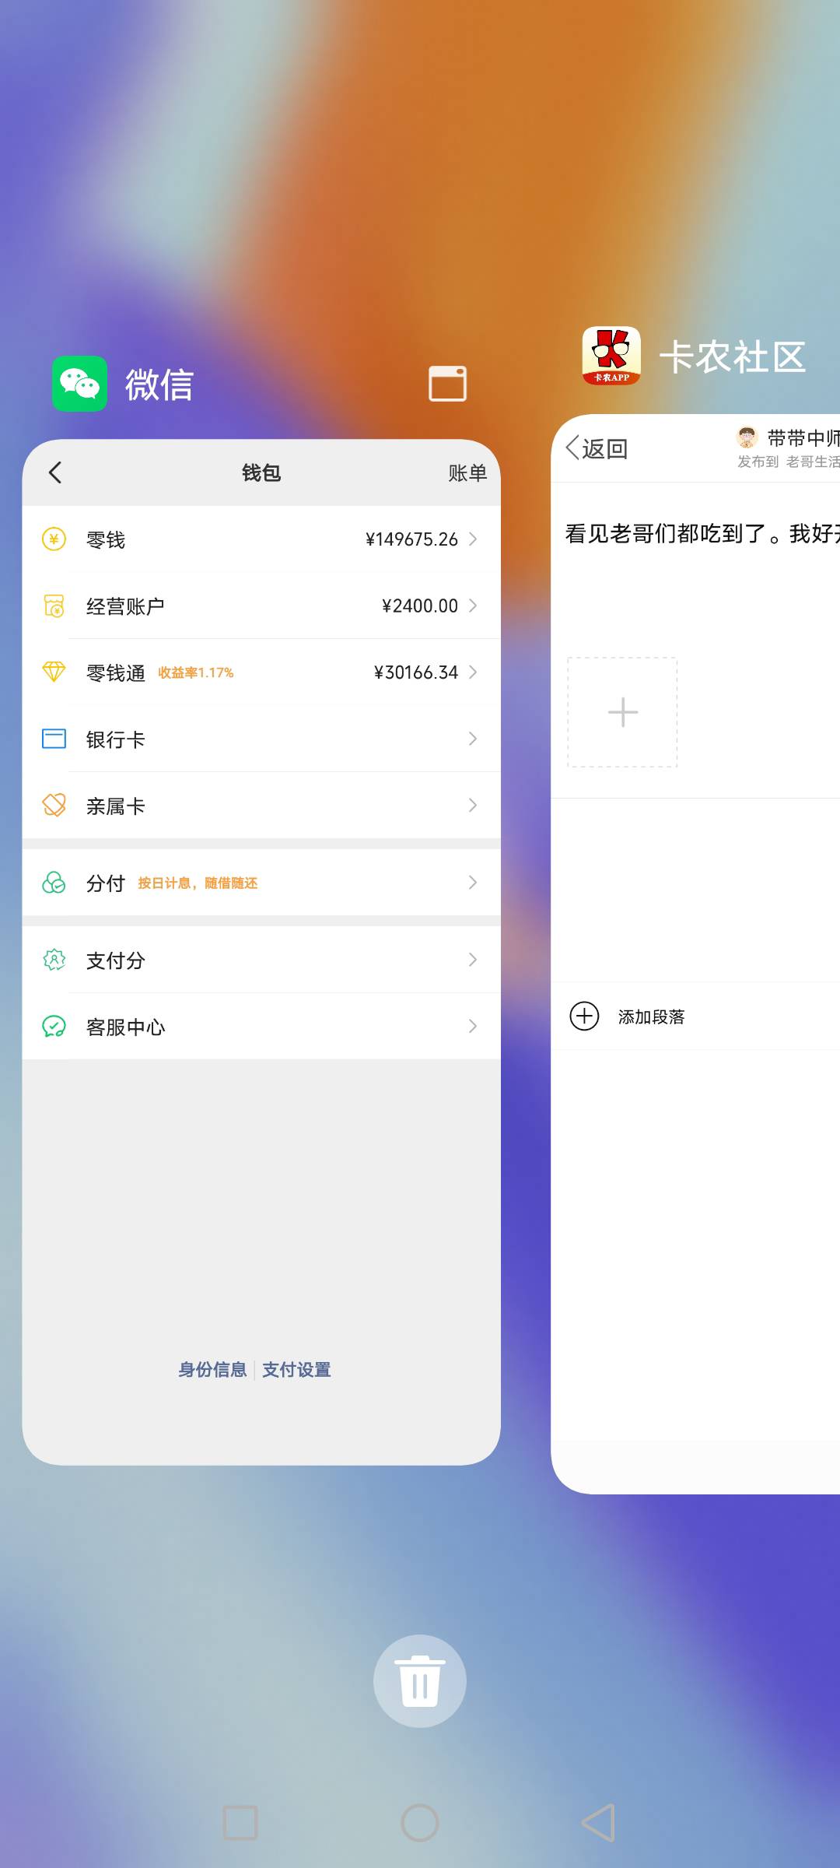Tap the triangle back navigation button

point(599,1823)
